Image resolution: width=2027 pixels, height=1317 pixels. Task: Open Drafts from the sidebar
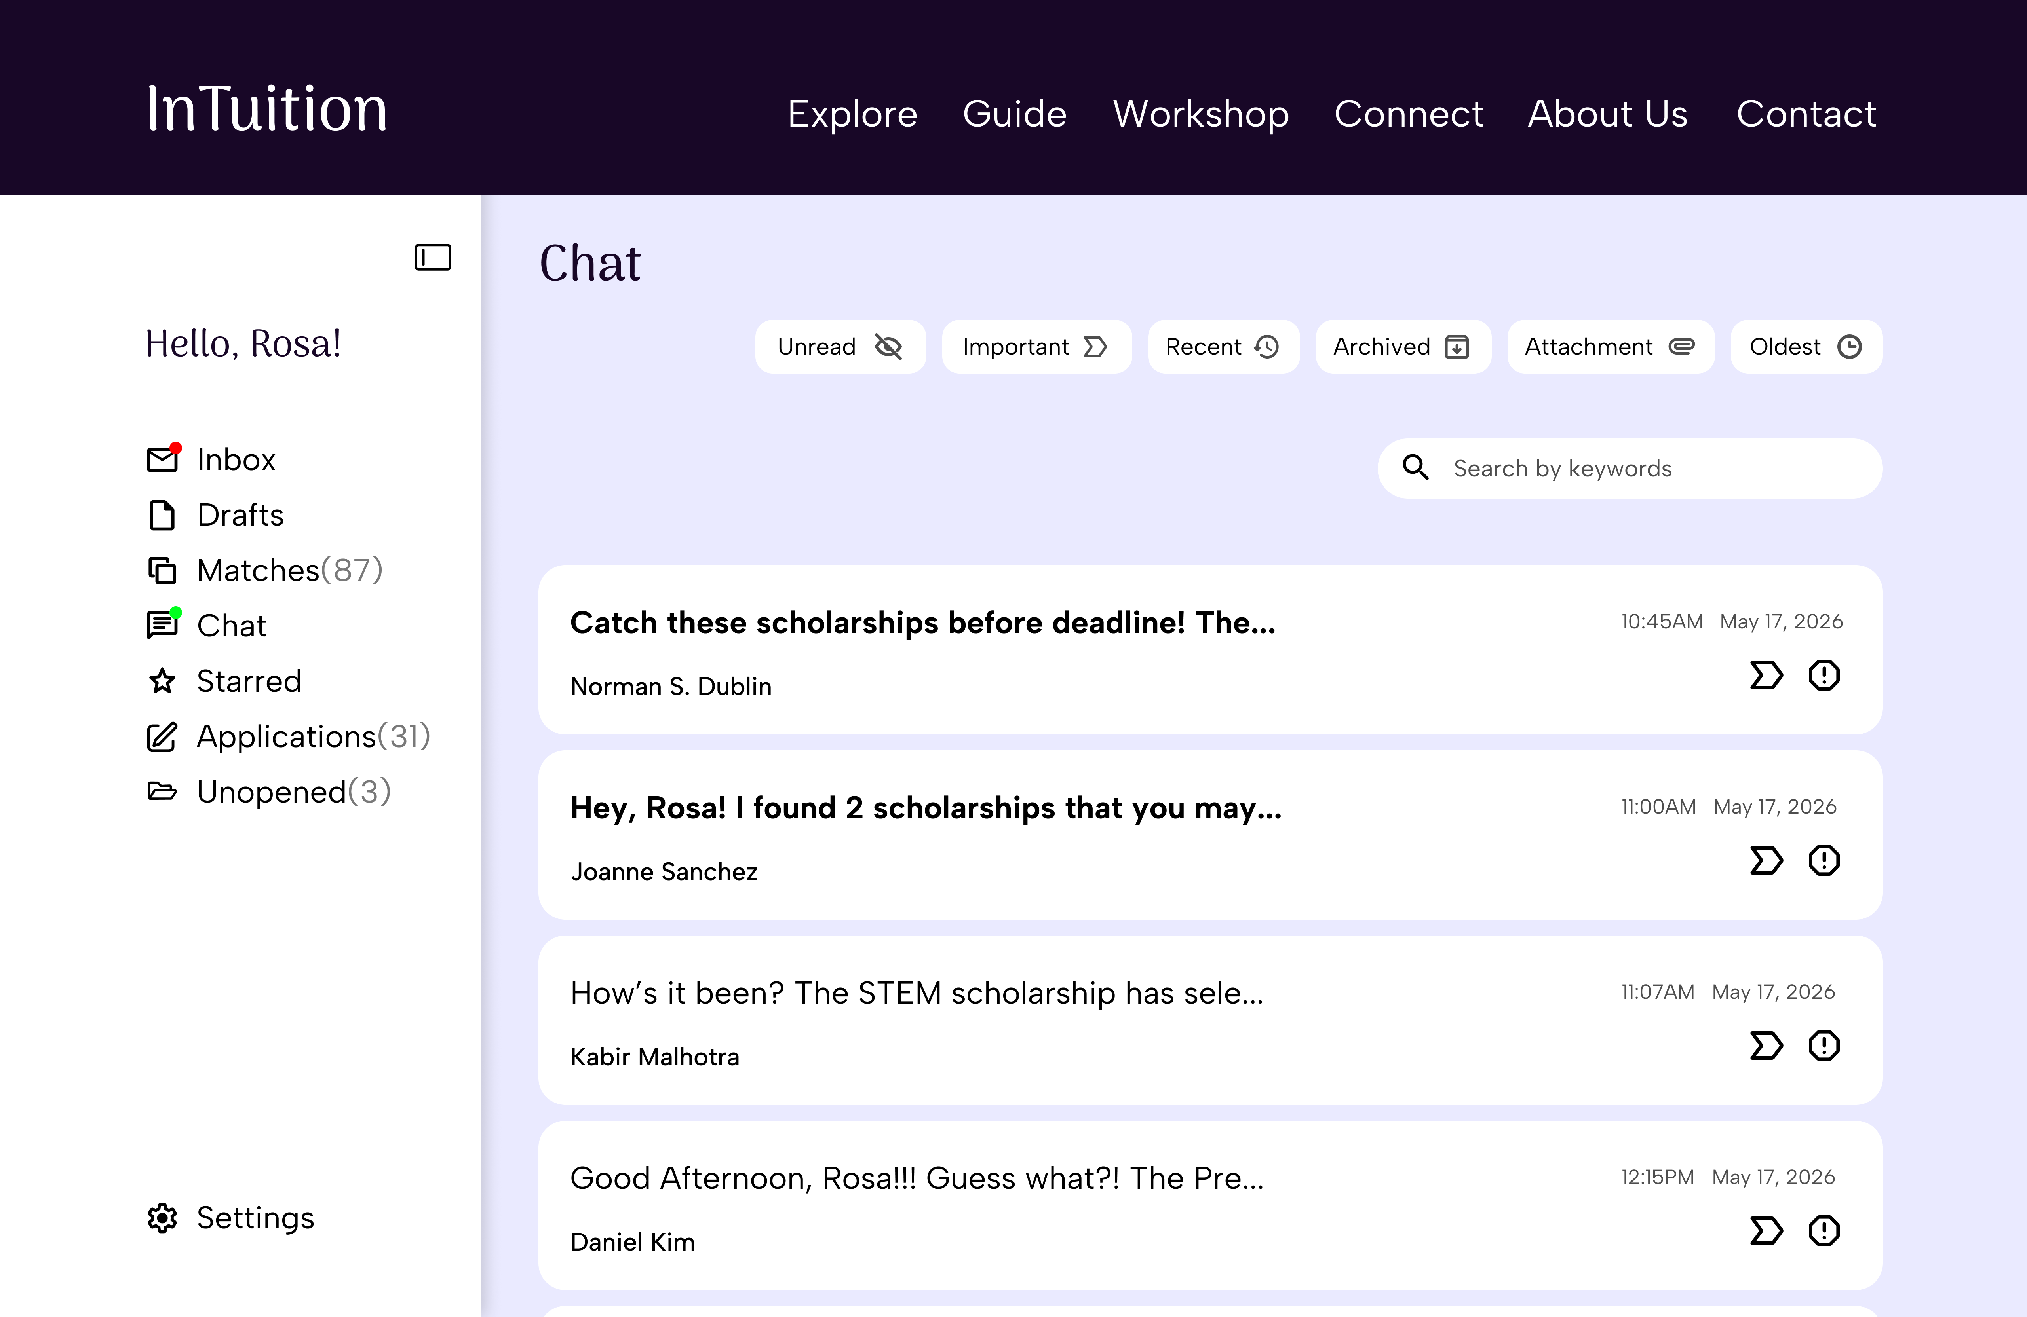click(240, 515)
